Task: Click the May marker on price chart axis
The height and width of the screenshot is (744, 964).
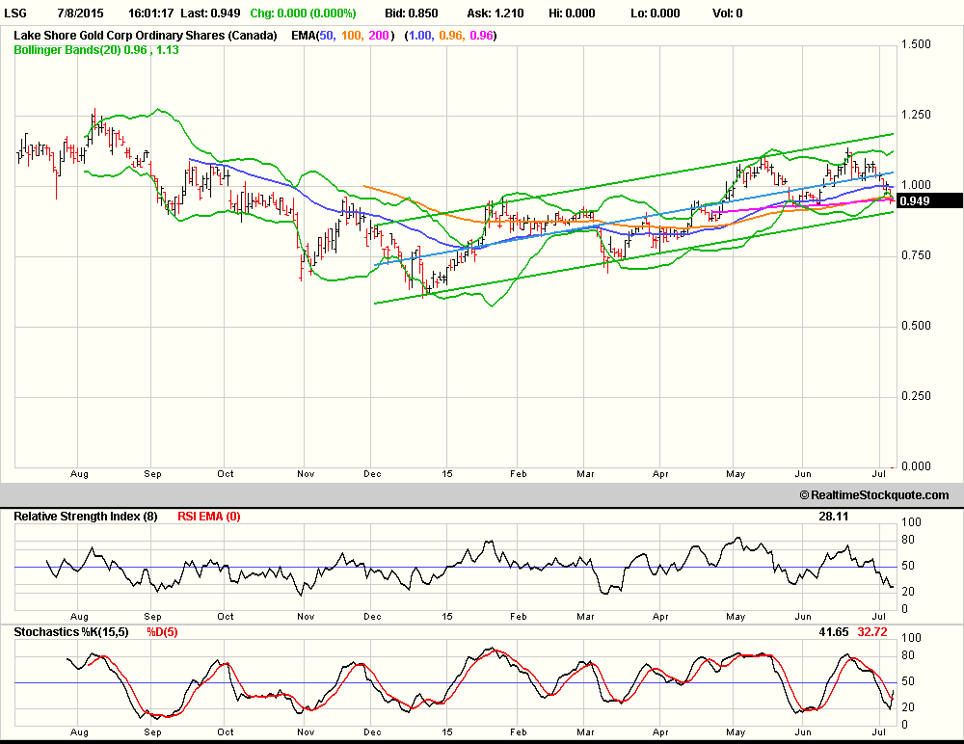Action: tap(736, 474)
